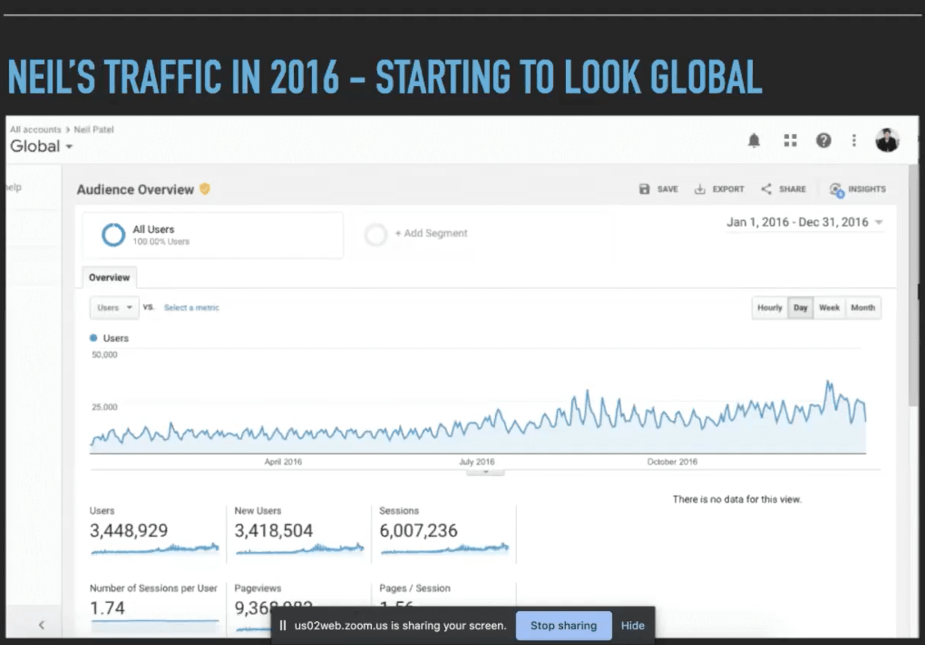Open the Google apps grid icon
This screenshot has width=925, height=645.
(790, 141)
